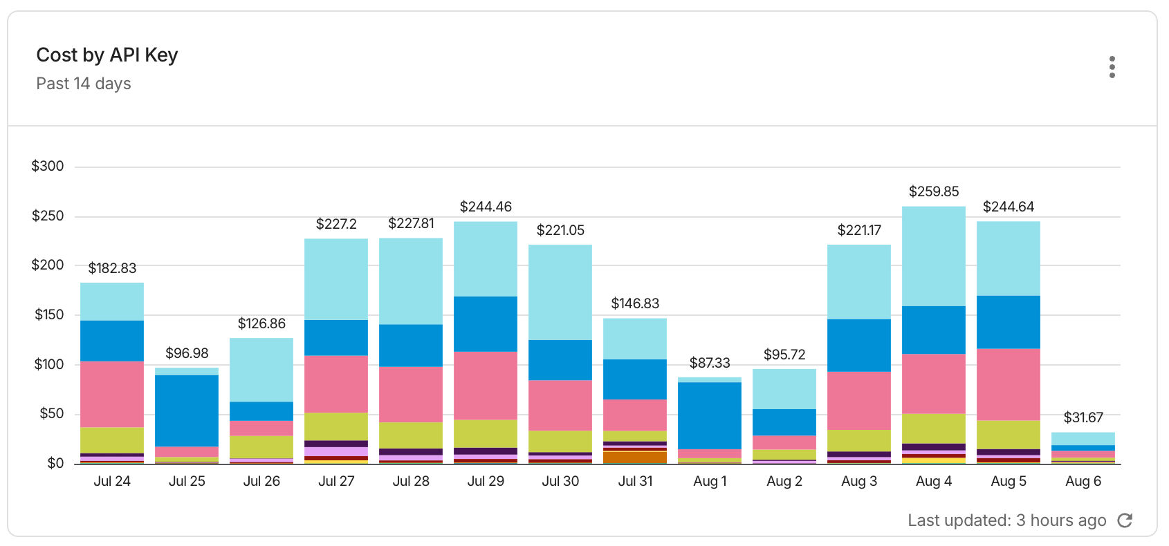Select the blue segment of Aug 5 bar
Image resolution: width=1169 pixels, height=546 pixels.
tap(1009, 322)
